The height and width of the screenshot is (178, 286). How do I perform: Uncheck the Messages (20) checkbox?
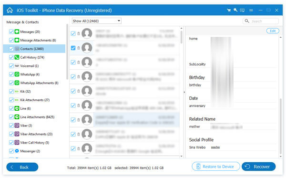tap(11, 31)
